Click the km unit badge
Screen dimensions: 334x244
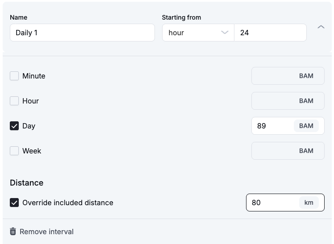pyautogui.click(x=309, y=203)
